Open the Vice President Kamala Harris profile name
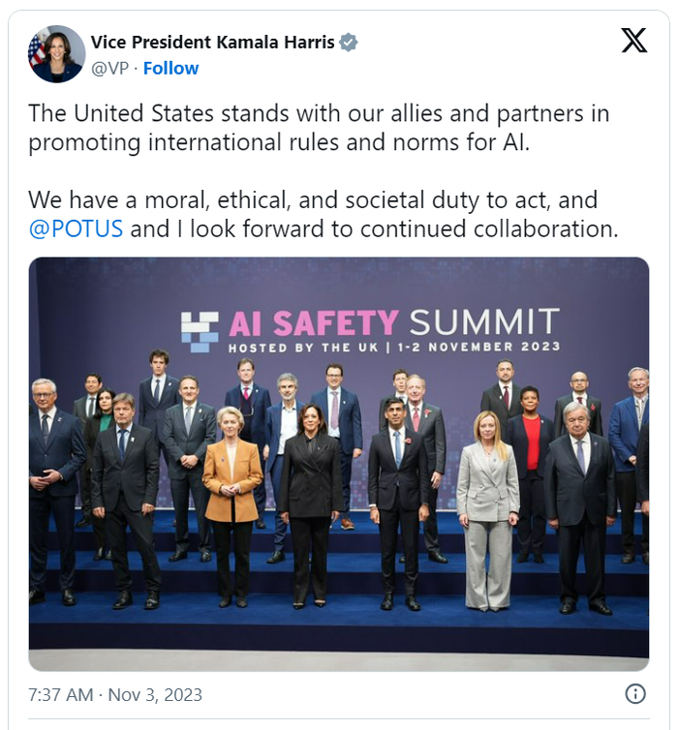 click(212, 42)
